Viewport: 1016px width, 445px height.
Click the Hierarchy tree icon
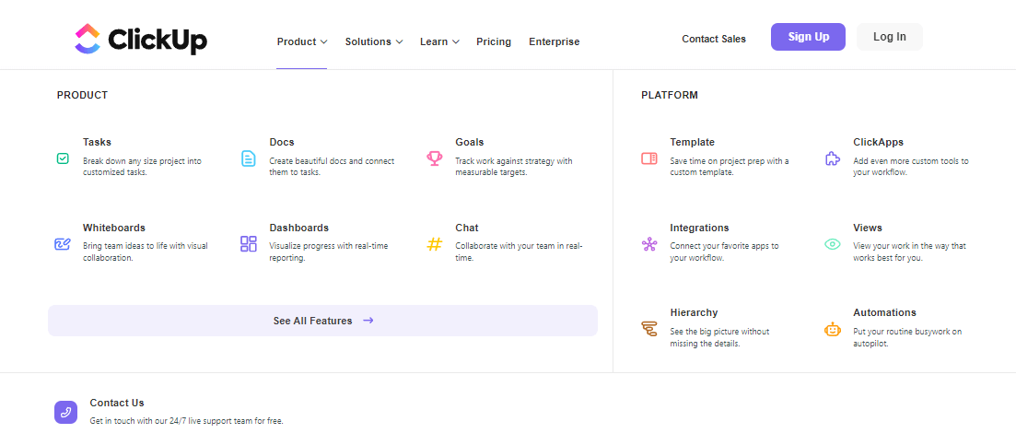649,329
